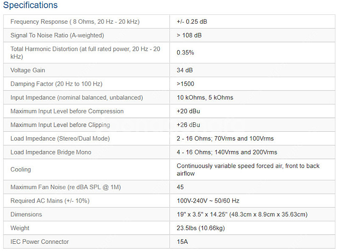Select the Voltage Gain row label
The width and height of the screenshot is (339, 251).
pyautogui.click(x=28, y=70)
